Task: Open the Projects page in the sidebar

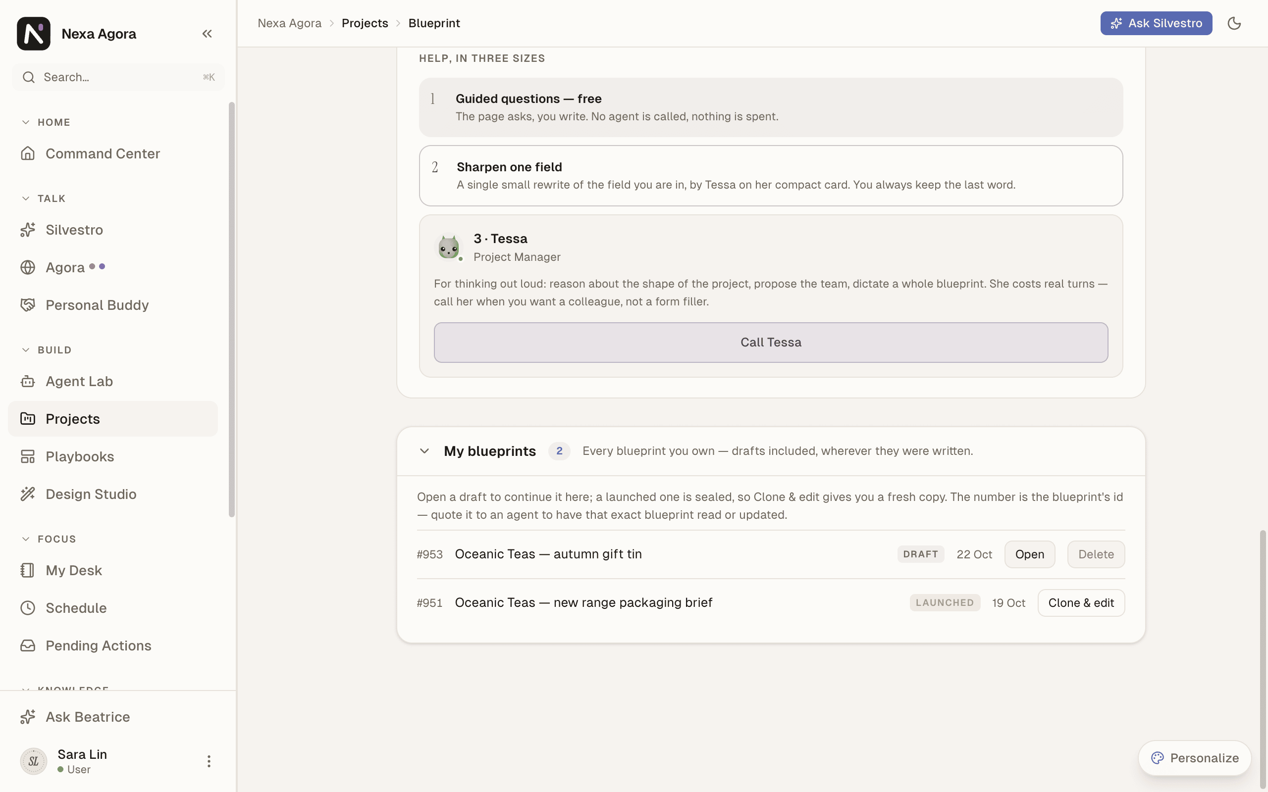Action: [112, 419]
